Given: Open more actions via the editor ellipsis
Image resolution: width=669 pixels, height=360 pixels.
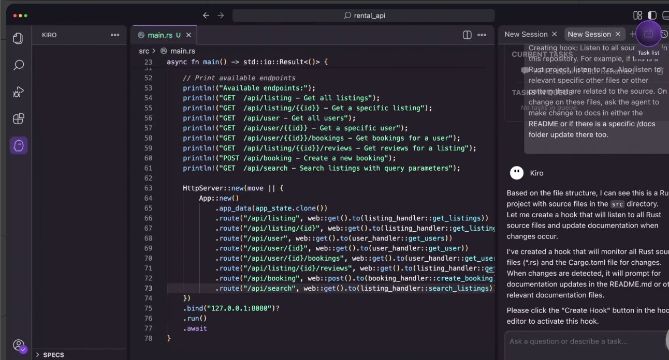Looking at the screenshot, I should [x=482, y=35].
